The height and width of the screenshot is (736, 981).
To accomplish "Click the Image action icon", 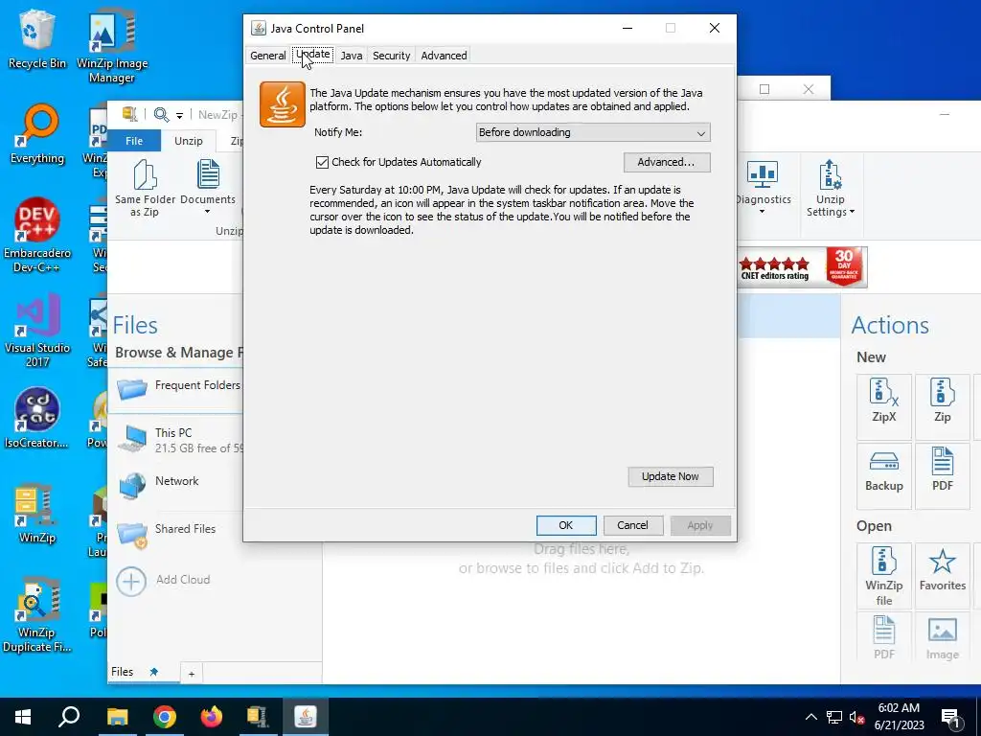I will (943, 637).
